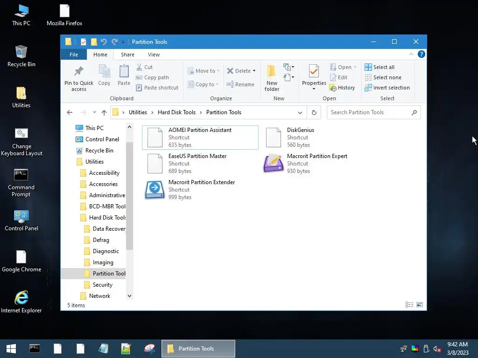
Task: Click the Properties checkmark icon
Action: 314,71
